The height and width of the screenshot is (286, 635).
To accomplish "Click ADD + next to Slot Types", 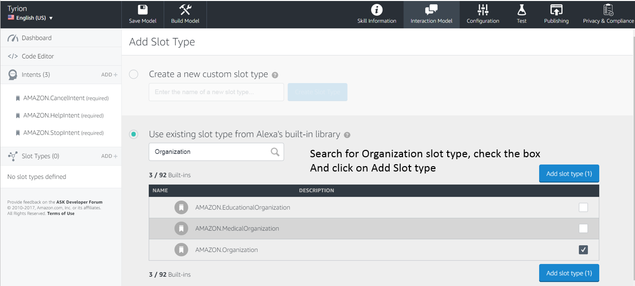I will (109, 156).
